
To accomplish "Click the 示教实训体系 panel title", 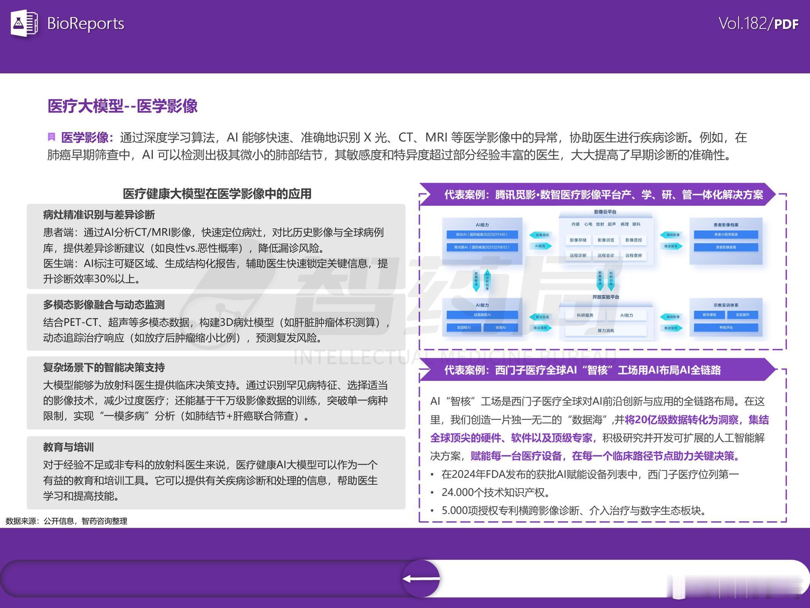I will [726, 305].
